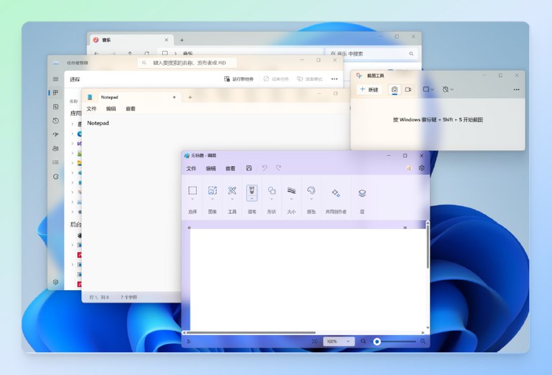Open Task Manager hamburger navigation menu

point(56,79)
